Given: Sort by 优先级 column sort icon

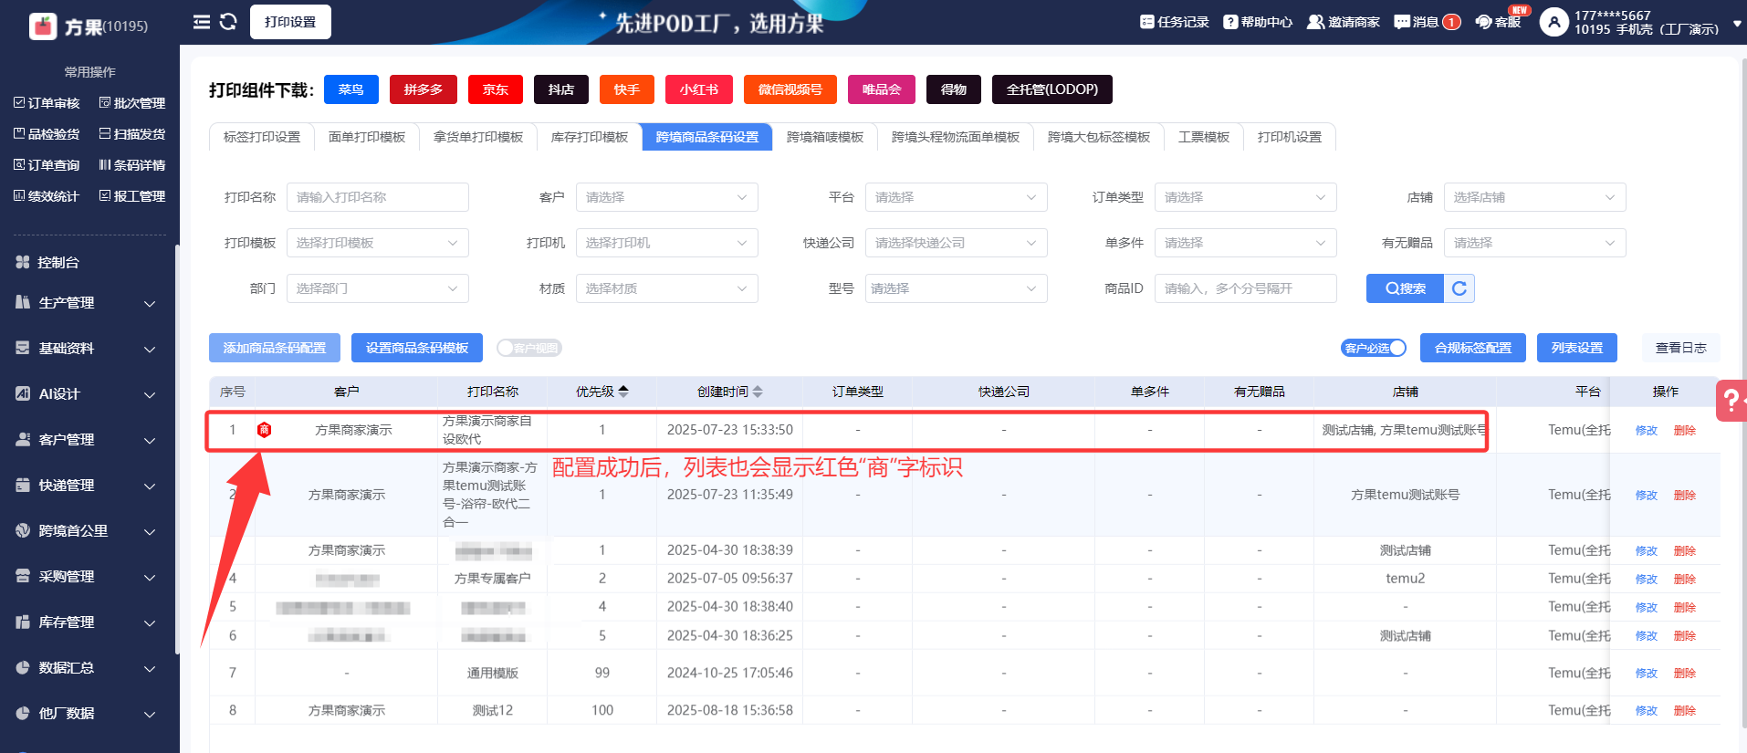Looking at the screenshot, I should tap(623, 392).
